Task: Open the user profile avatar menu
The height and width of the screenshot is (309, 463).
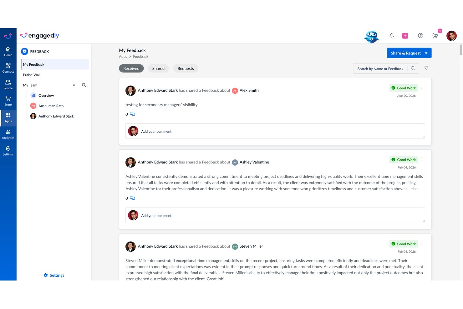Action: (x=451, y=36)
